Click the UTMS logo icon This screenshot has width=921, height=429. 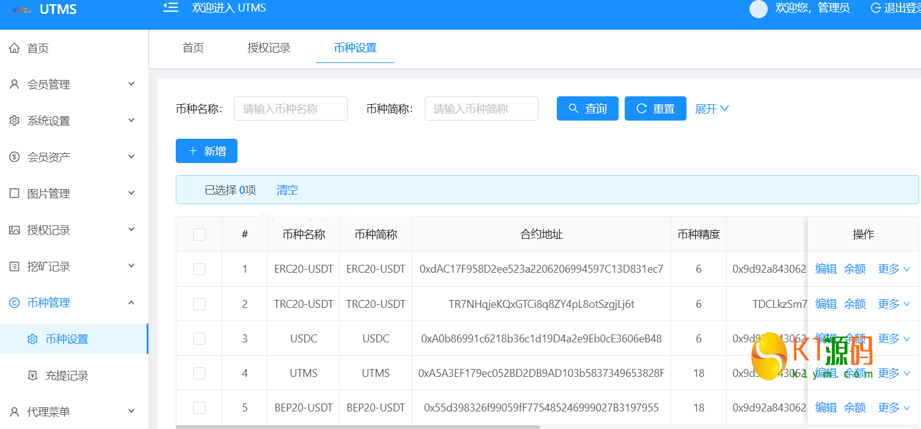pos(21,10)
